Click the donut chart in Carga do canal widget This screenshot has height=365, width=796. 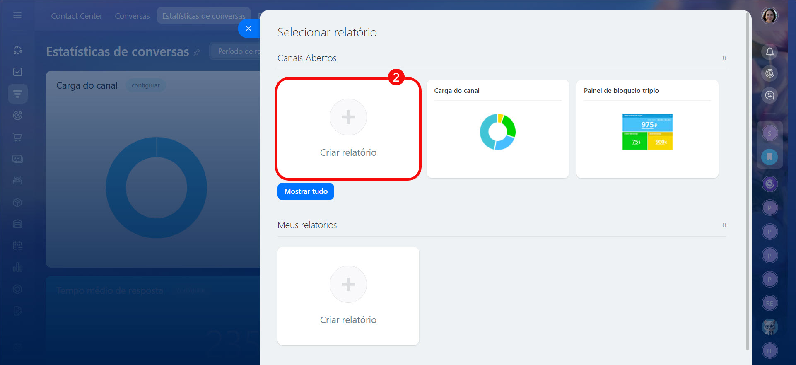coord(156,187)
